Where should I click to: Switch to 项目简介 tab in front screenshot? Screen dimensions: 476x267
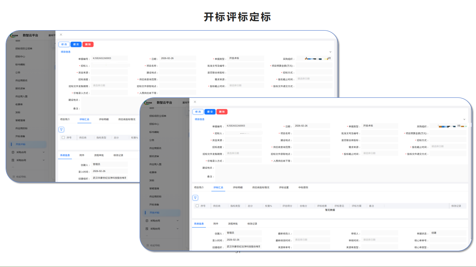point(199,187)
